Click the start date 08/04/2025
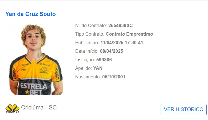 112,51
